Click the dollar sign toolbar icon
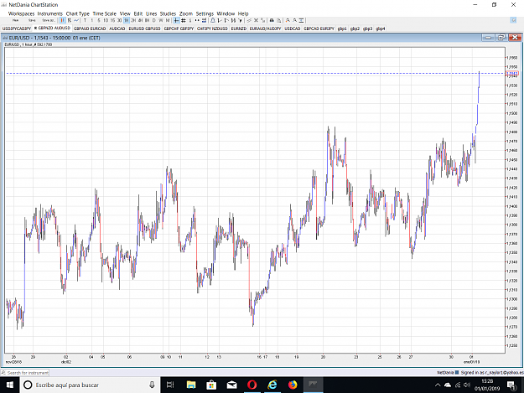Viewport: 524px width, 393px height. tap(190, 20)
